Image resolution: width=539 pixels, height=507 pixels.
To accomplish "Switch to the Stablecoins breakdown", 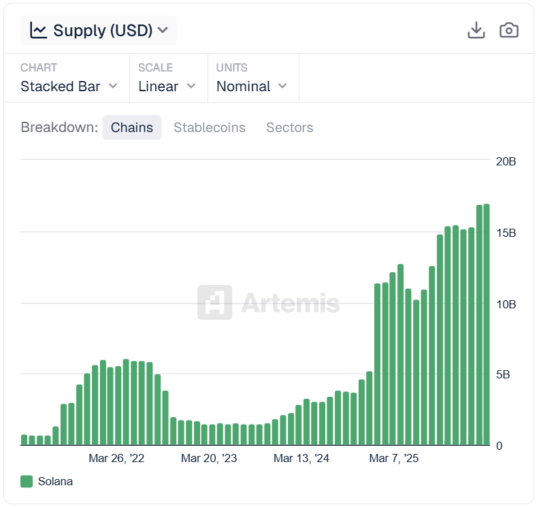I will tap(210, 127).
